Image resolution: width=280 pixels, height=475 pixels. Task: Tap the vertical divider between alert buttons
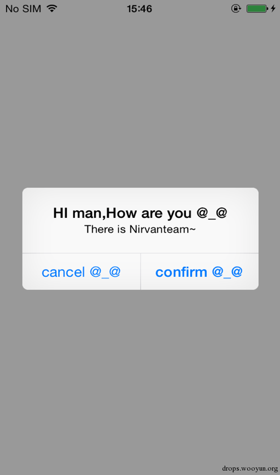click(x=141, y=272)
